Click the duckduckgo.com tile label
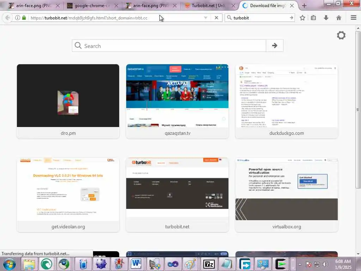This screenshot has height=271, width=361. coord(286,133)
